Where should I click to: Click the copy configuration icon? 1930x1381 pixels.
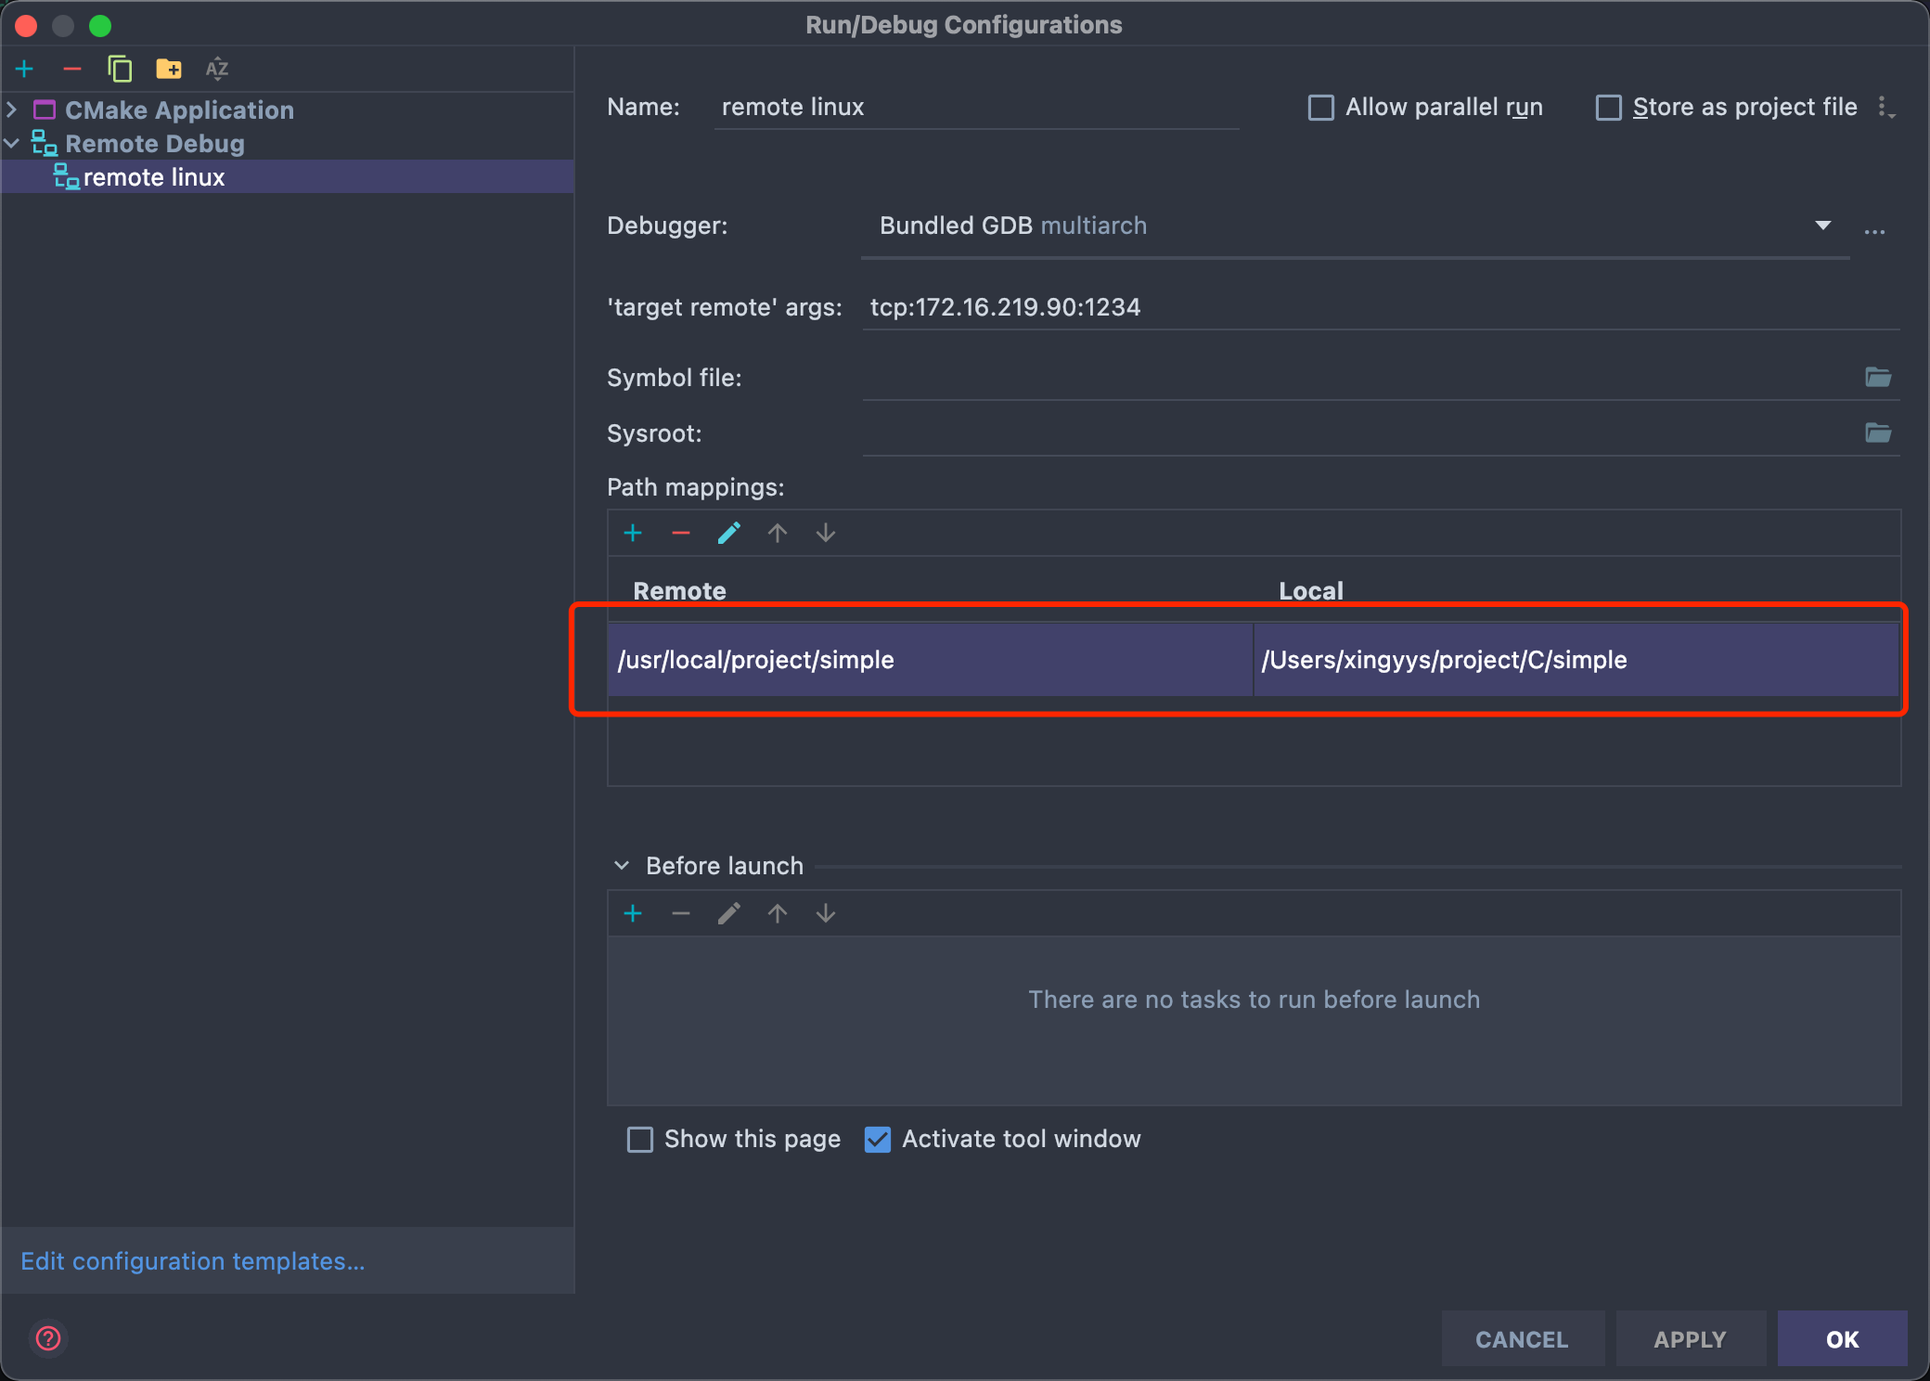pyautogui.click(x=120, y=69)
